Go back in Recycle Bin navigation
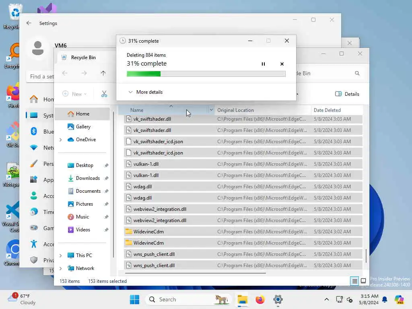 65,73
